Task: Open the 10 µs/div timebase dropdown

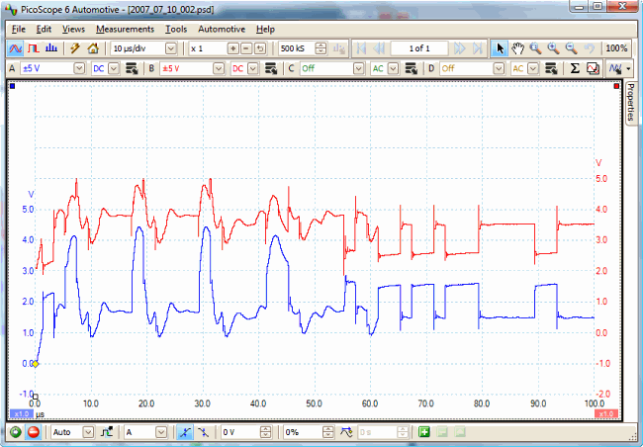Action: [171, 48]
